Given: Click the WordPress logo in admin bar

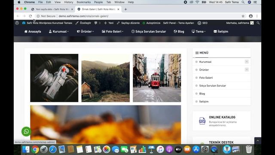Looking at the screenshot, I should (17, 23).
